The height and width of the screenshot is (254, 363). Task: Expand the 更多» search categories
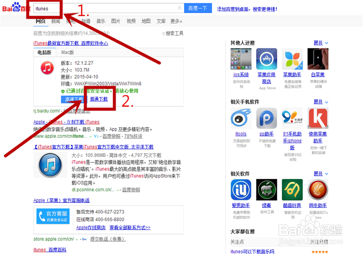(176, 21)
